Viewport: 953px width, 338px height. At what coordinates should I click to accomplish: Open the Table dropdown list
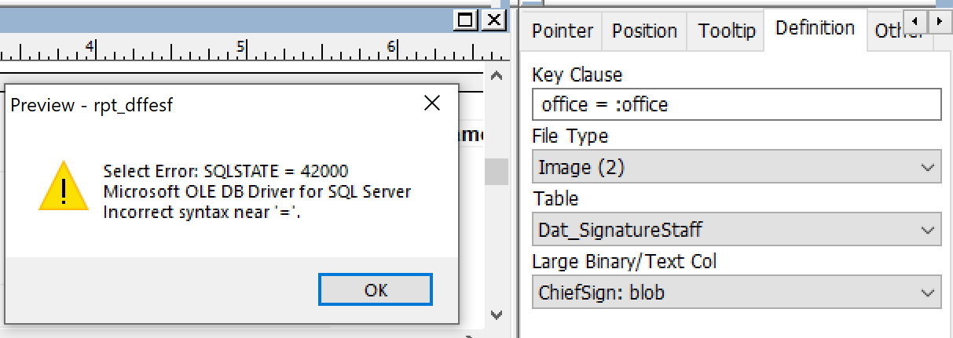click(928, 230)
